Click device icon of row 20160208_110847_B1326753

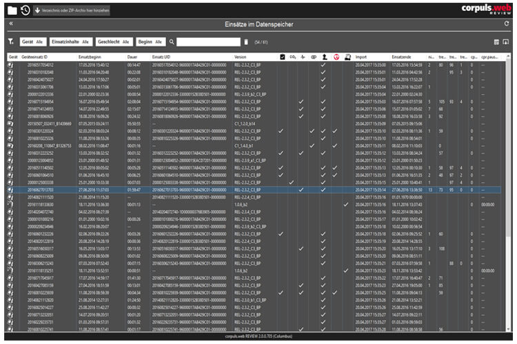10,146
